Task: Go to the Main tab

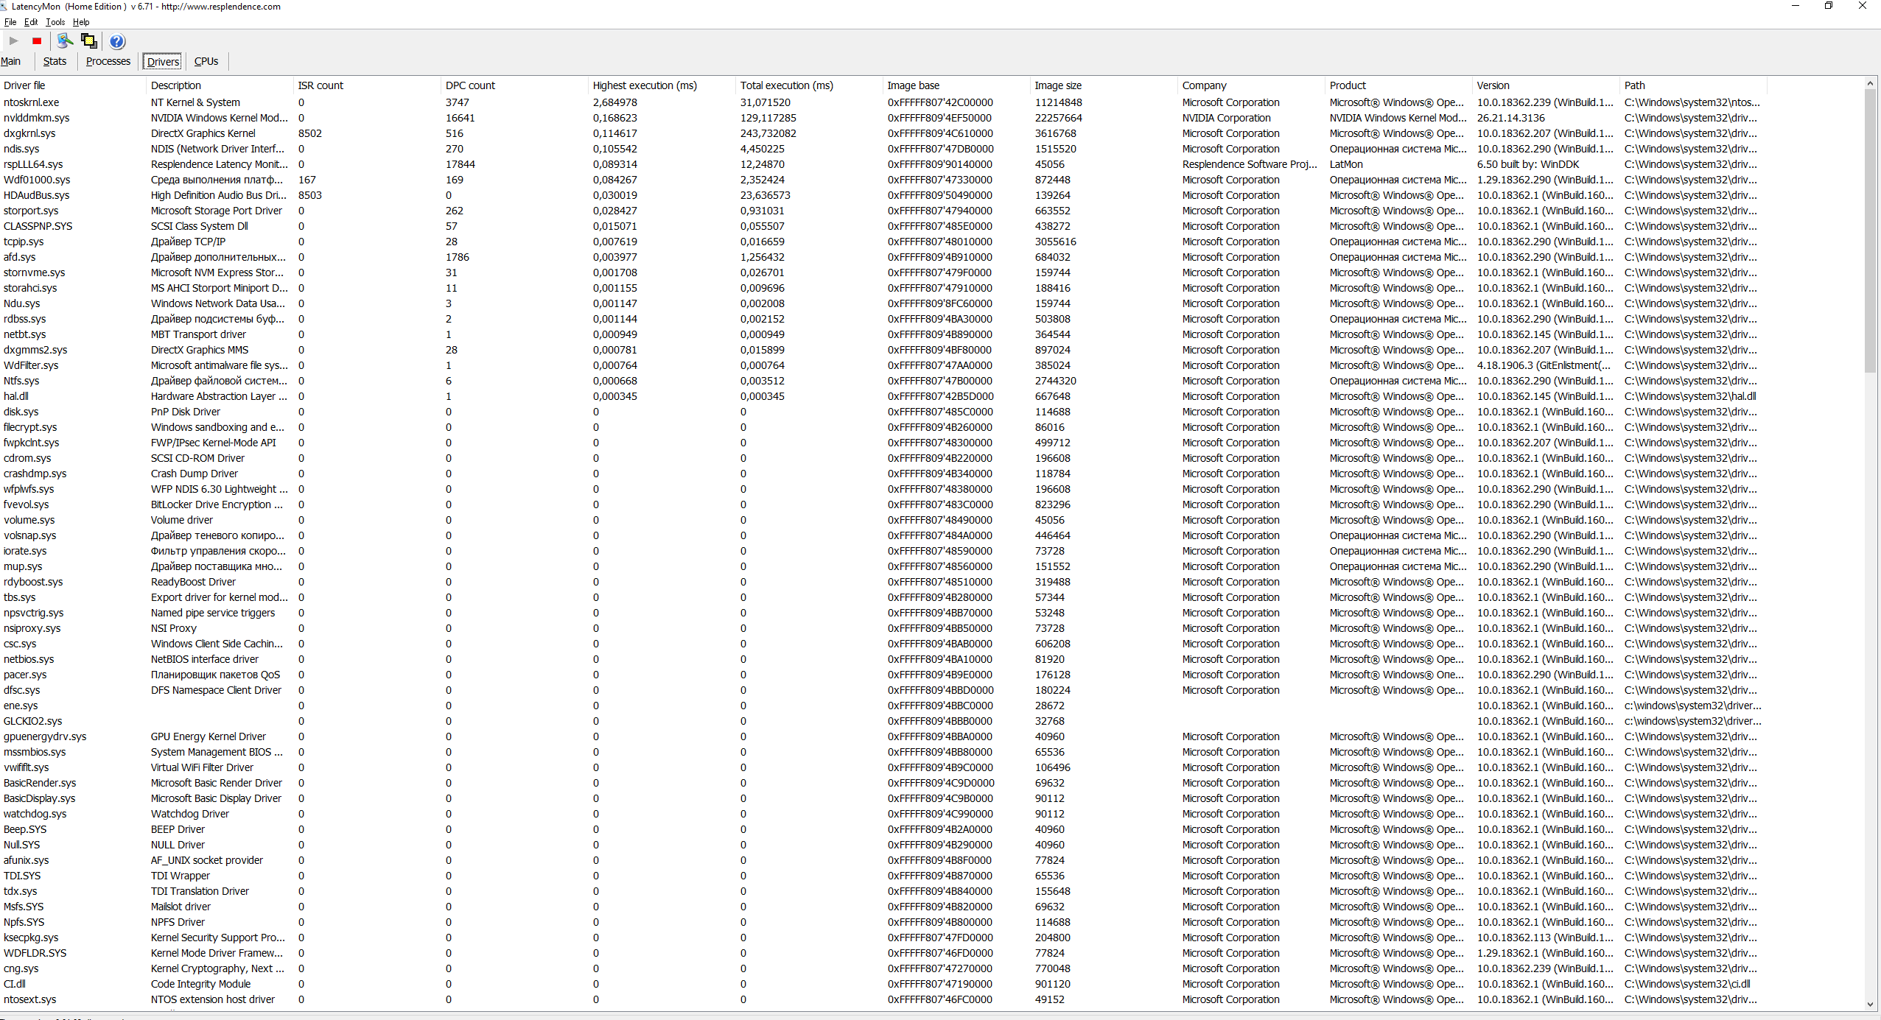Action: pos(11,61)
